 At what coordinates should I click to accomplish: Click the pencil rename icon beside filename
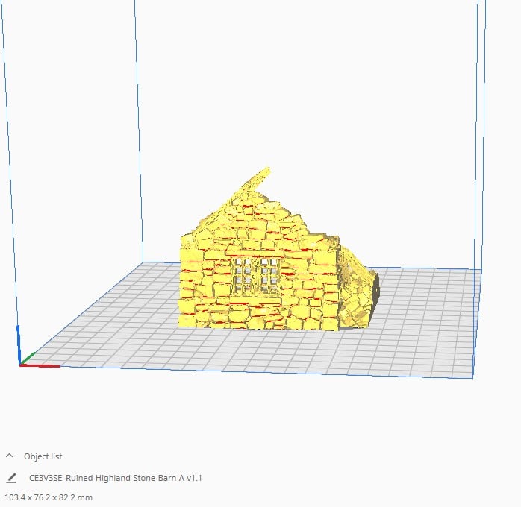(x=11, y=478)
